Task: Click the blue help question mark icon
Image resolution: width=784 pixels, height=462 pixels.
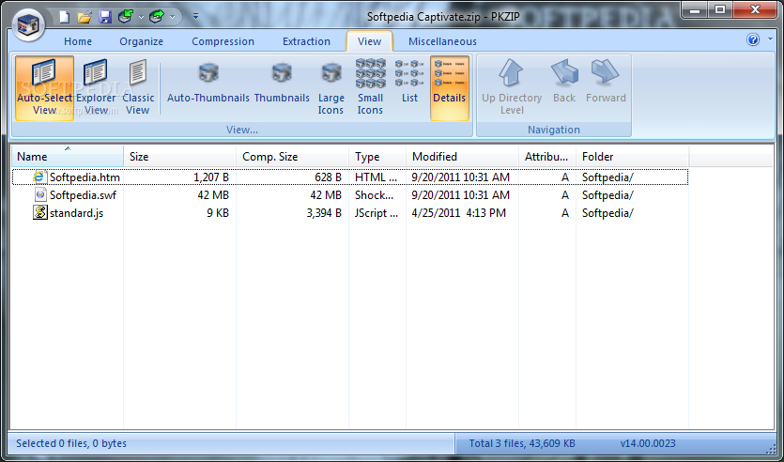Action: [753, 39]
